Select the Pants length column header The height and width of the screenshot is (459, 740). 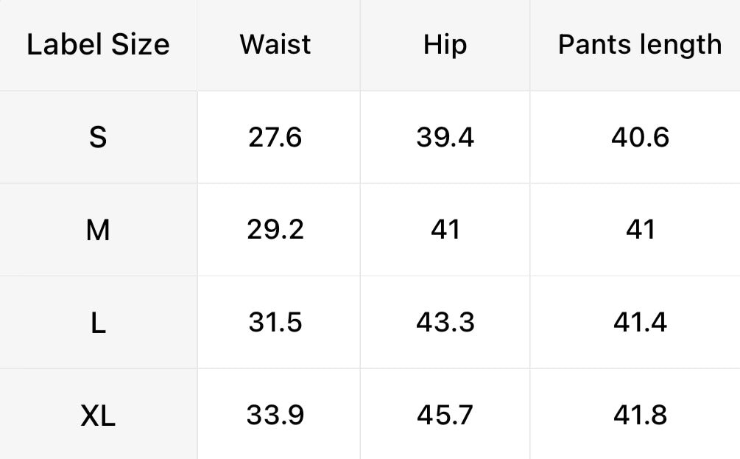click(x=639, y=45)
